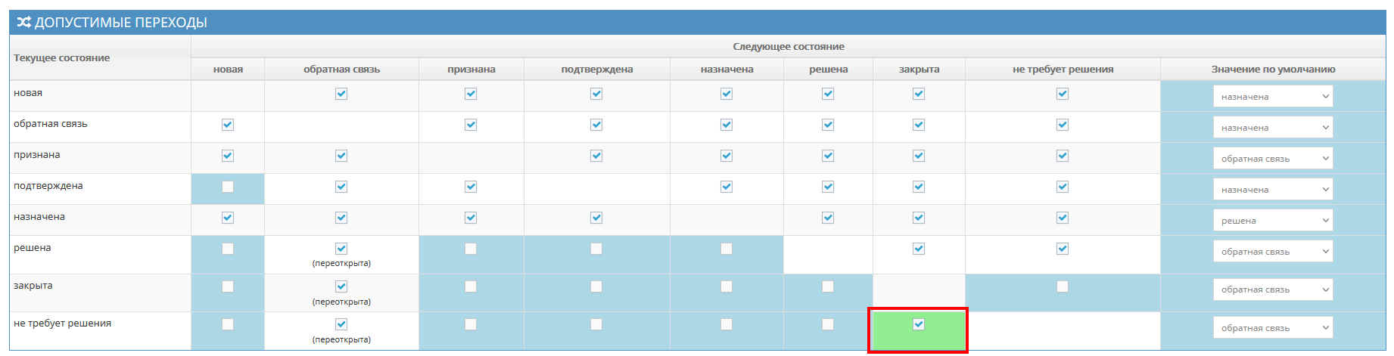The width and height of the screenshot is (1394, 356).
Task: Expand default value dropdown for признана row
Action: point(1272,159)
